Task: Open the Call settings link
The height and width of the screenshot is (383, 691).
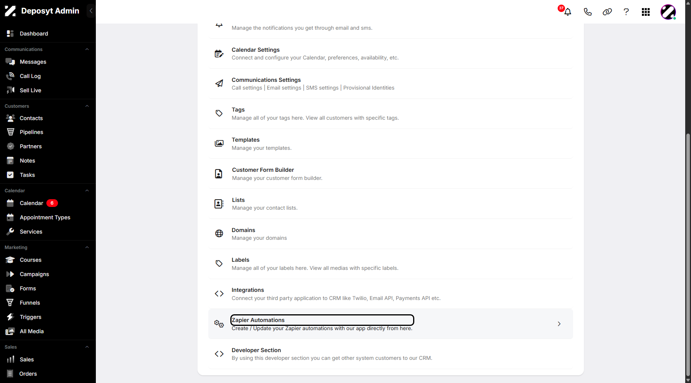Action: point(247,88)
